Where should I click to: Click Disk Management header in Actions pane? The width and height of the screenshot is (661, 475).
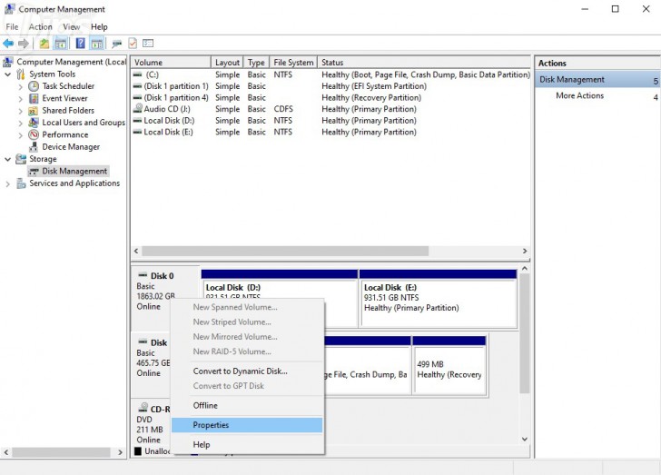coord(597,79)
